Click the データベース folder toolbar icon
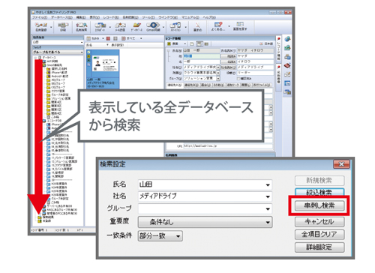375x273 pixels. pyautogui.click(x=136, y=27)
